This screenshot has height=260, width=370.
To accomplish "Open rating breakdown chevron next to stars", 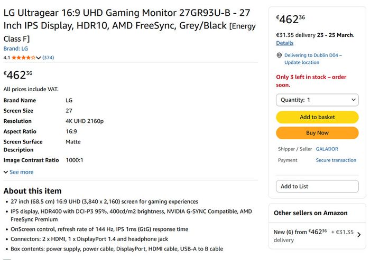I will (39, 57).
